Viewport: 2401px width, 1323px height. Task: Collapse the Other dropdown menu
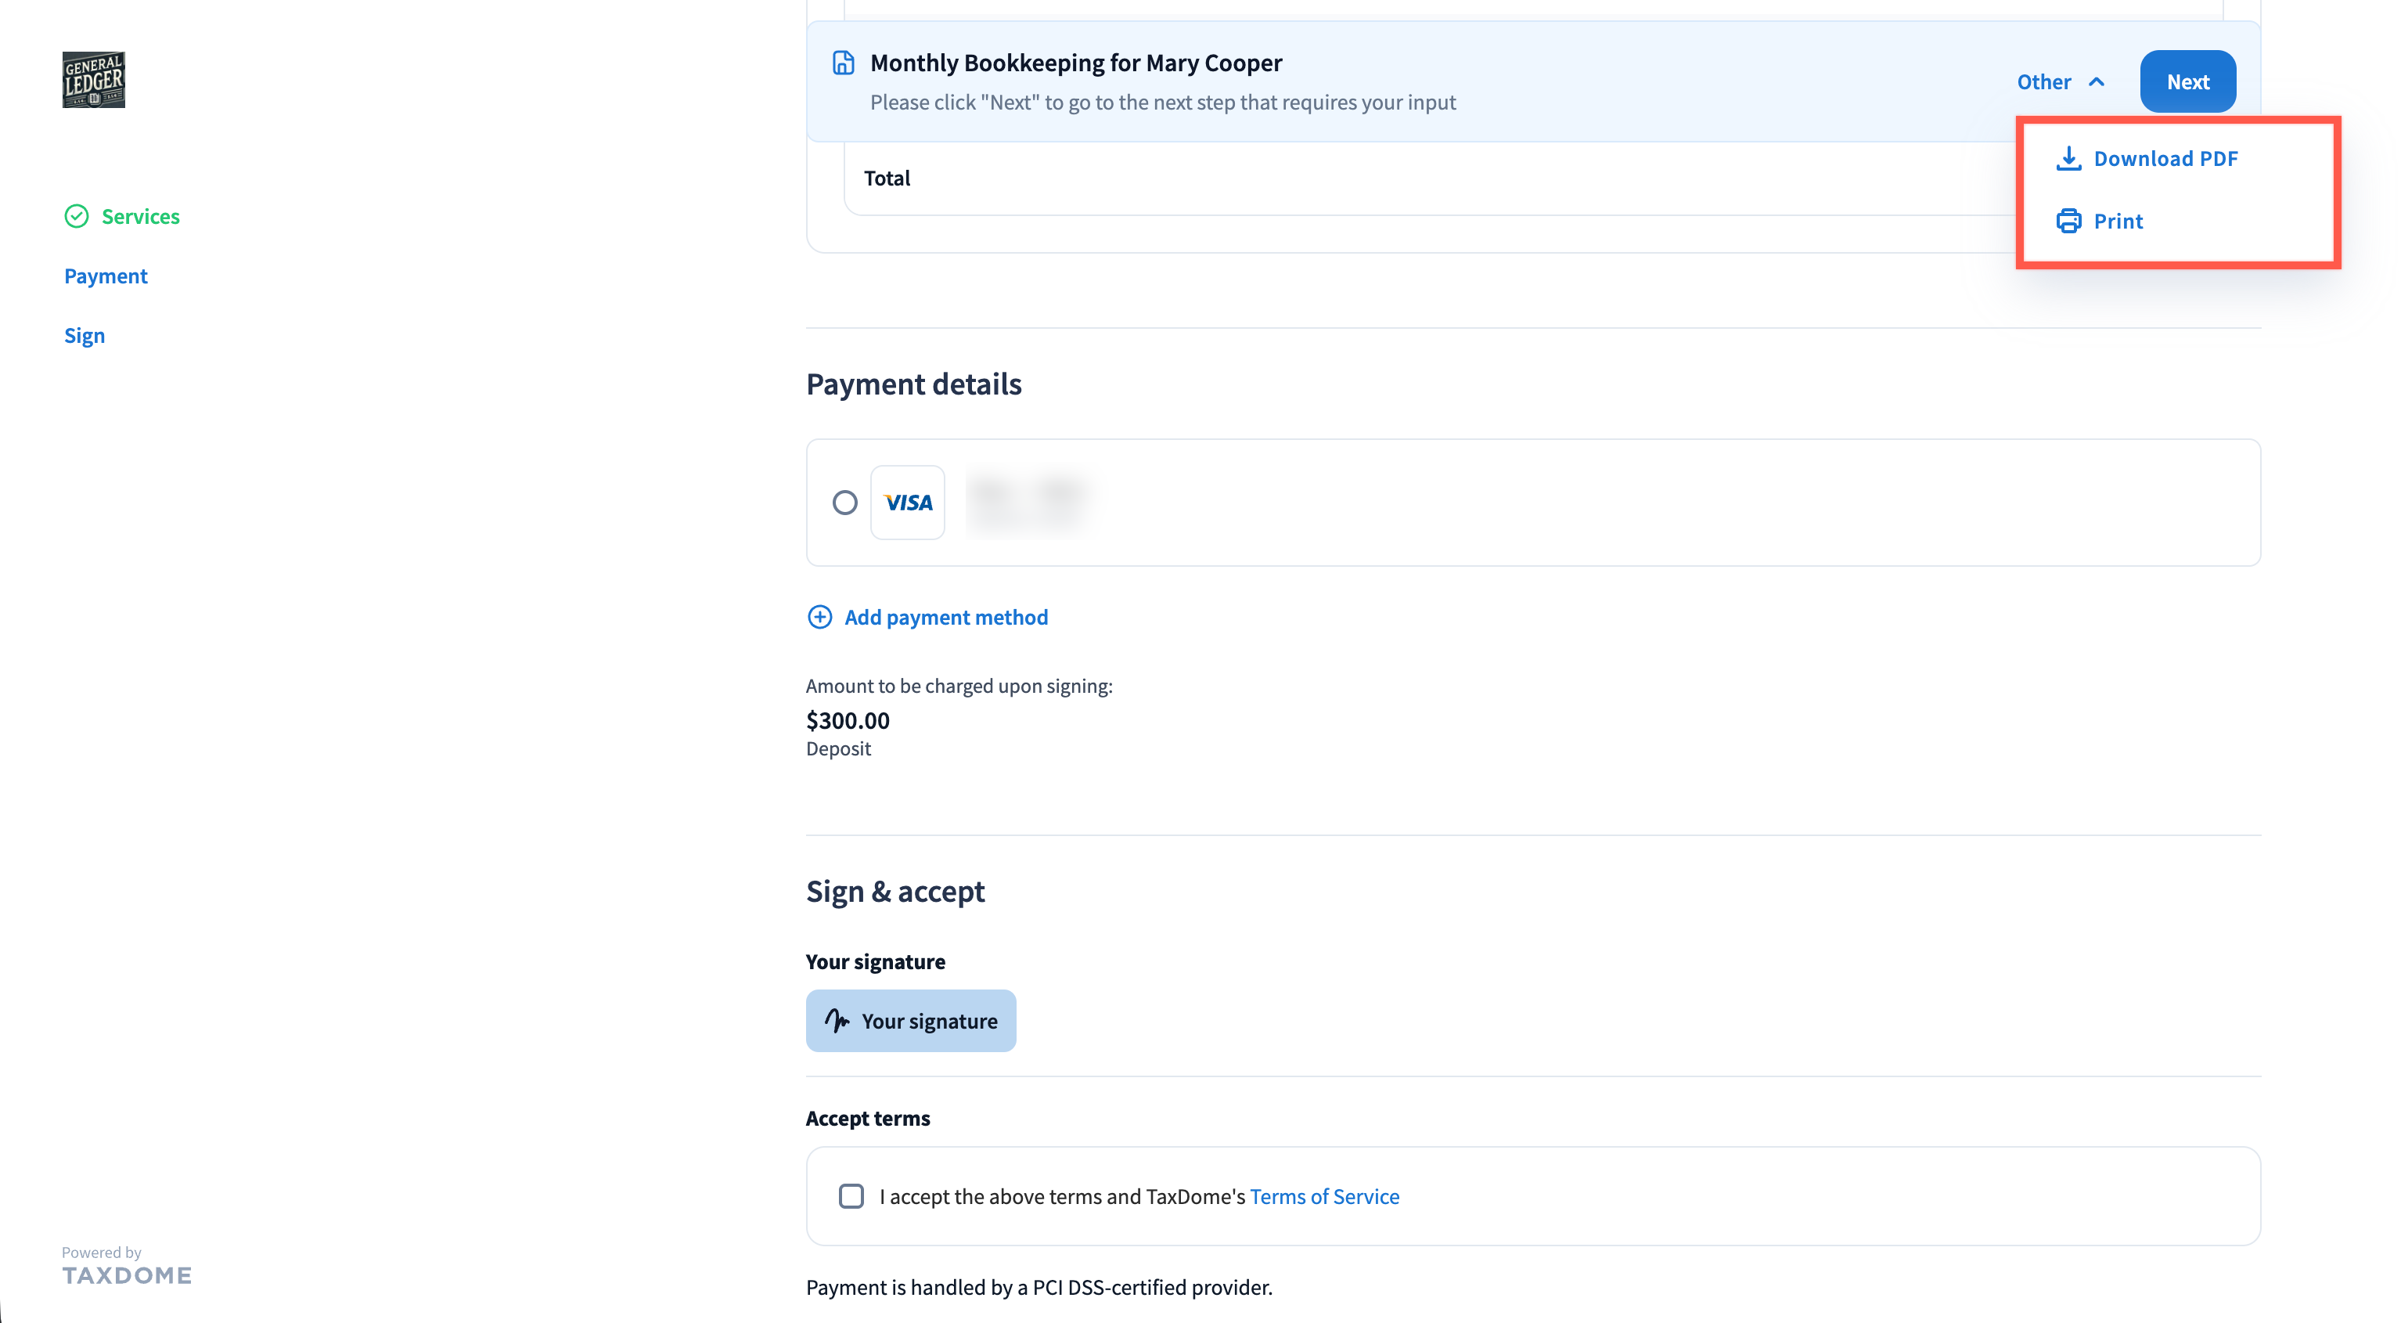point(2061,82)
